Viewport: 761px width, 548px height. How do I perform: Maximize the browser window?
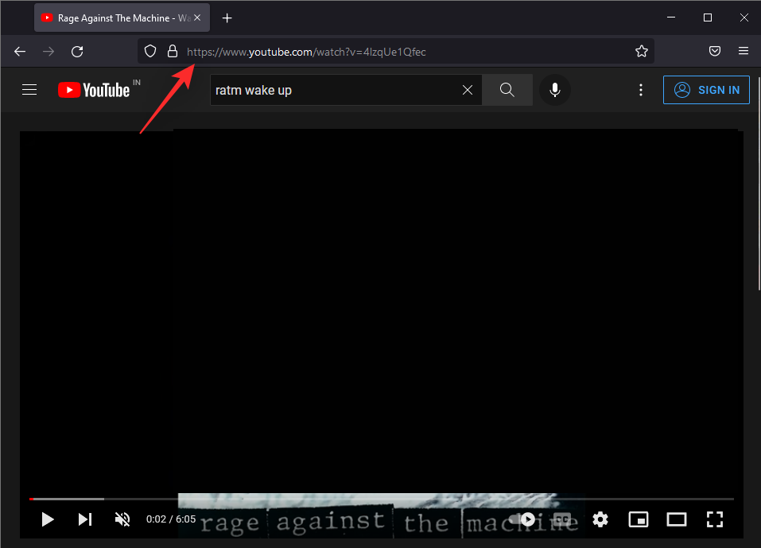708,17
